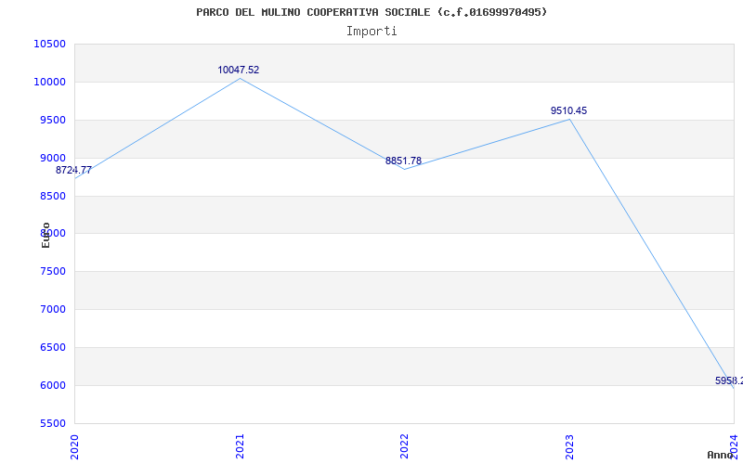Select the 8851.78 data label

tap(403, 161)
